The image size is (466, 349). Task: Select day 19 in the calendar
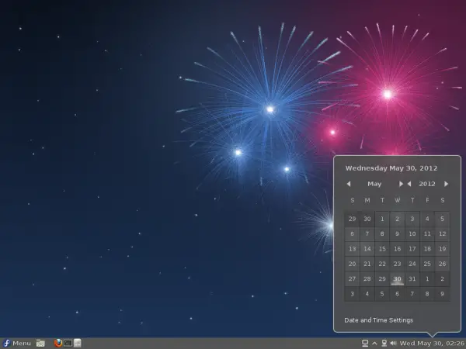(442, 249)
